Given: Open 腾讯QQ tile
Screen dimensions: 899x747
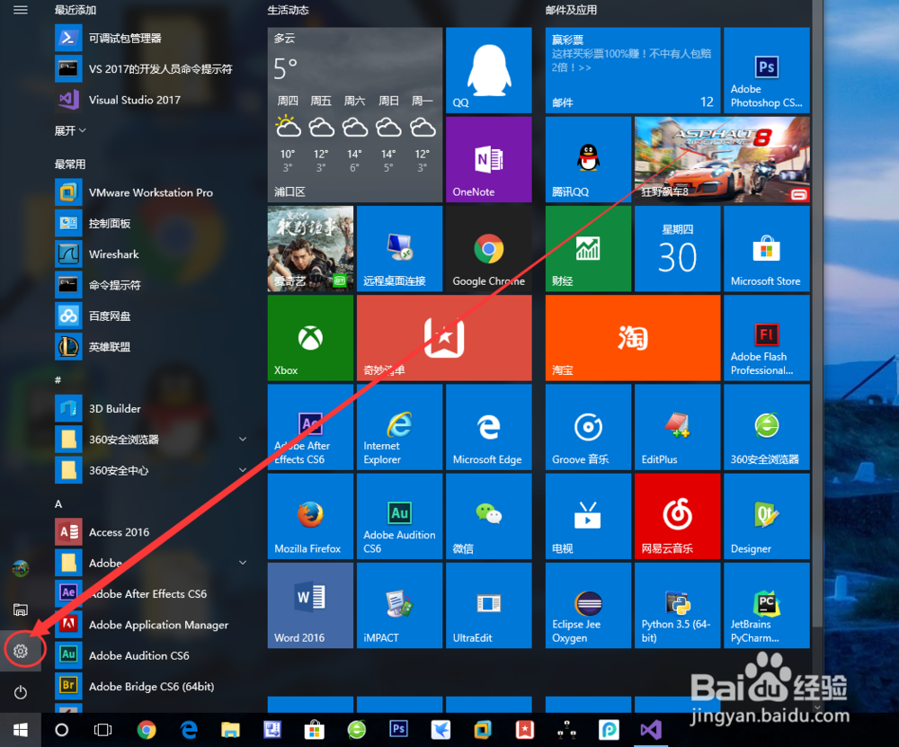Looking at the screenshot, I should tap(588, 159).
